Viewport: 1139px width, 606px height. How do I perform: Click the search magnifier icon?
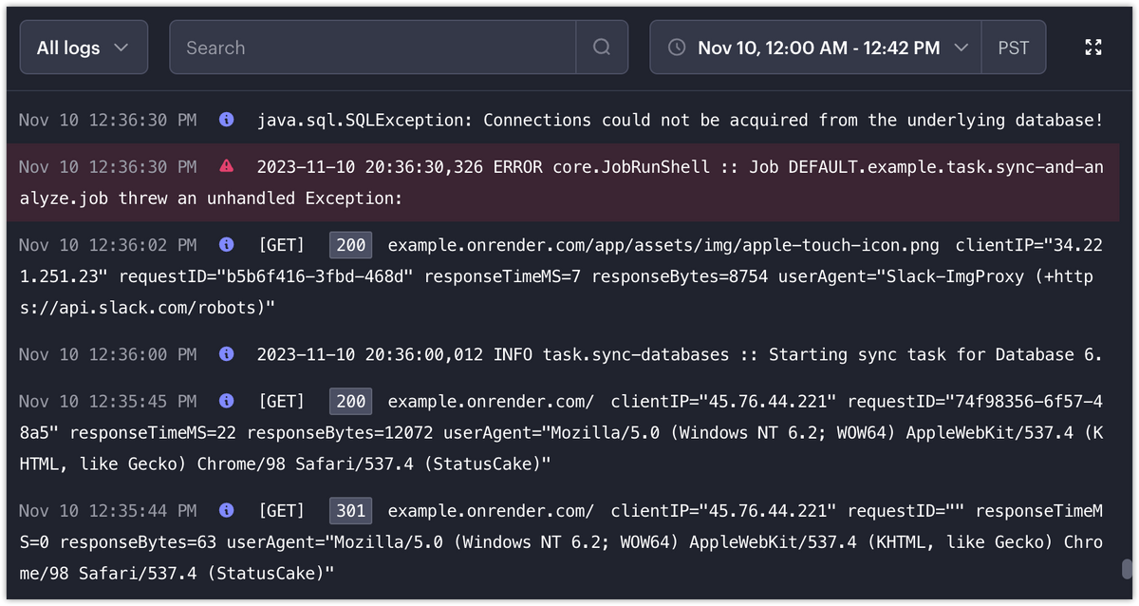tap(602, 47)
